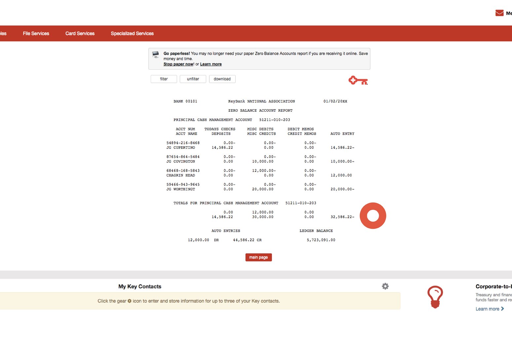Click the computer icon in paperless banner

click(x=155, y=55)
